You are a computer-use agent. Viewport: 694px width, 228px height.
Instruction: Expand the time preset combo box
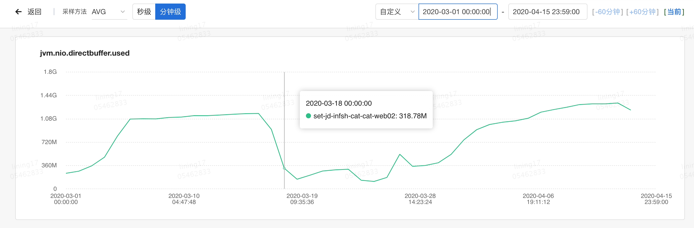pos(396,12)
